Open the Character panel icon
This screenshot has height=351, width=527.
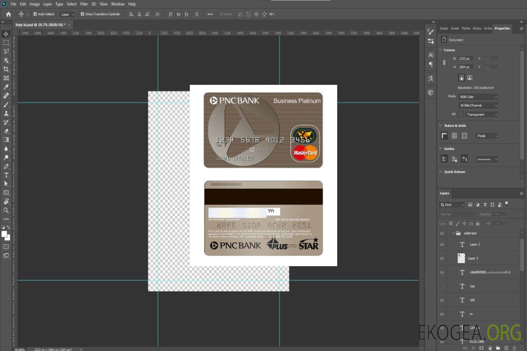click(x=431, y=55)
